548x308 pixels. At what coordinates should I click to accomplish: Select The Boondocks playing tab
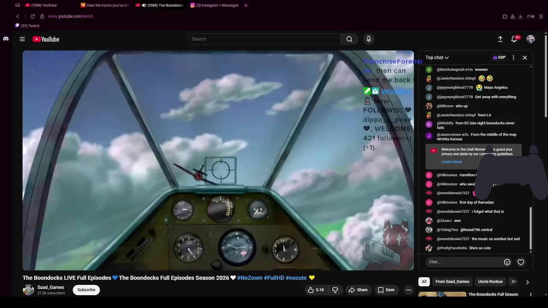160,5
